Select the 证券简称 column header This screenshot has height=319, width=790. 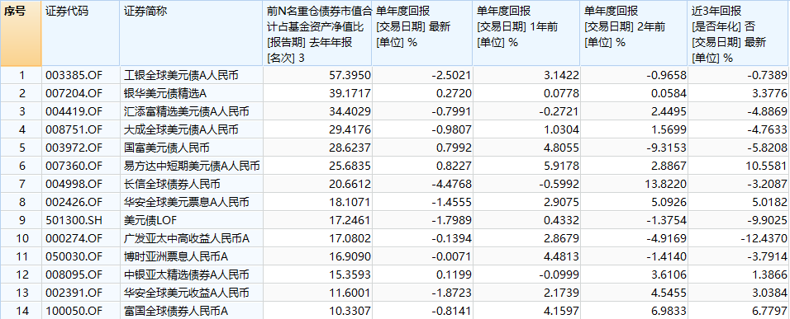click(192, 34)
